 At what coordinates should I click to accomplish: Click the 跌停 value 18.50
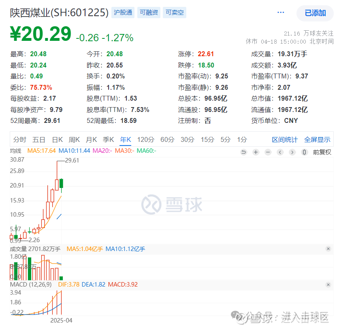click(x=206, y=65)
